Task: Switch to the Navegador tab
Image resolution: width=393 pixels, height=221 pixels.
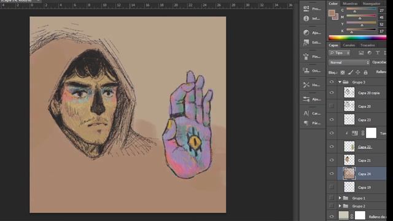Action: coord(372,4)
